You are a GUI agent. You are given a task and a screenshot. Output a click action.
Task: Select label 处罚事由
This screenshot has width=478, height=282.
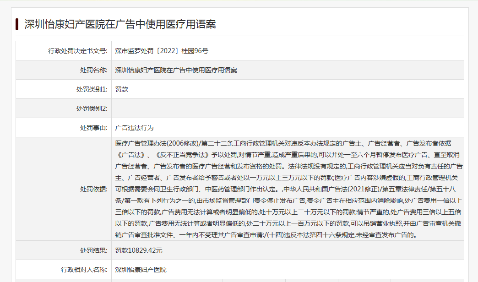click(93, 128)
